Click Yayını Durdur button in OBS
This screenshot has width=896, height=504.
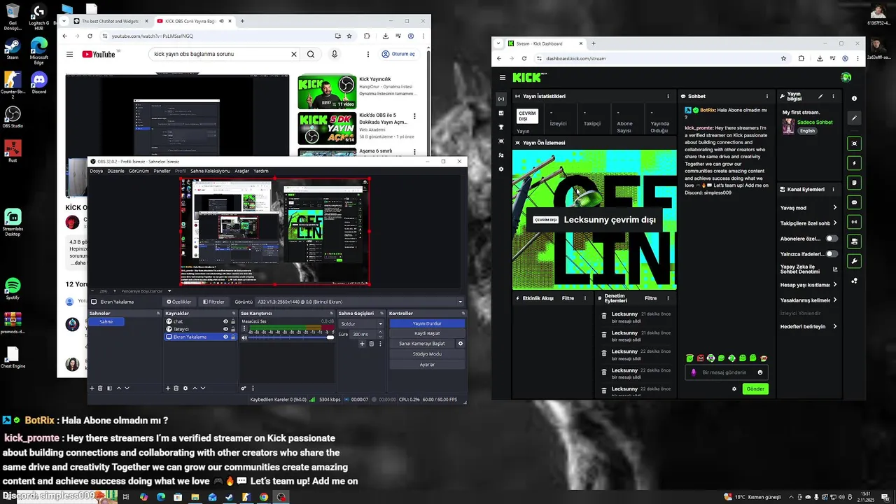click(x=427, y=323)
